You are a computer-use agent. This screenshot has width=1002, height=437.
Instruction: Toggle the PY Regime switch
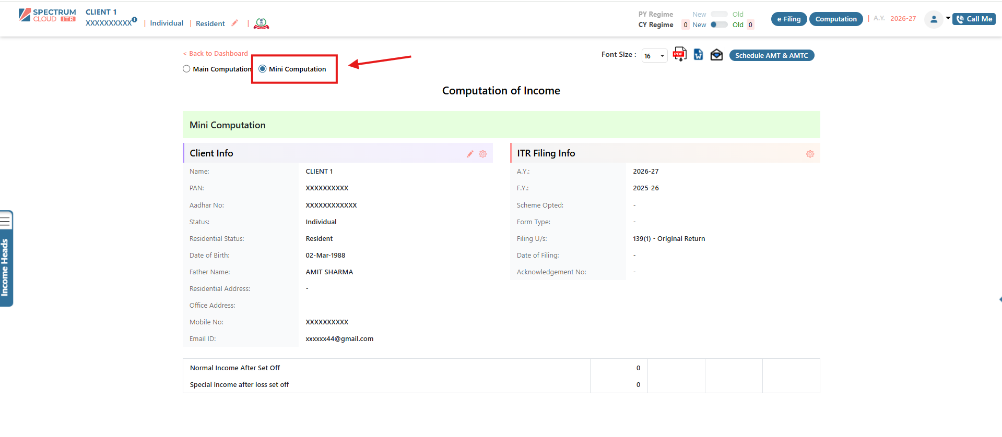[719, 14]
